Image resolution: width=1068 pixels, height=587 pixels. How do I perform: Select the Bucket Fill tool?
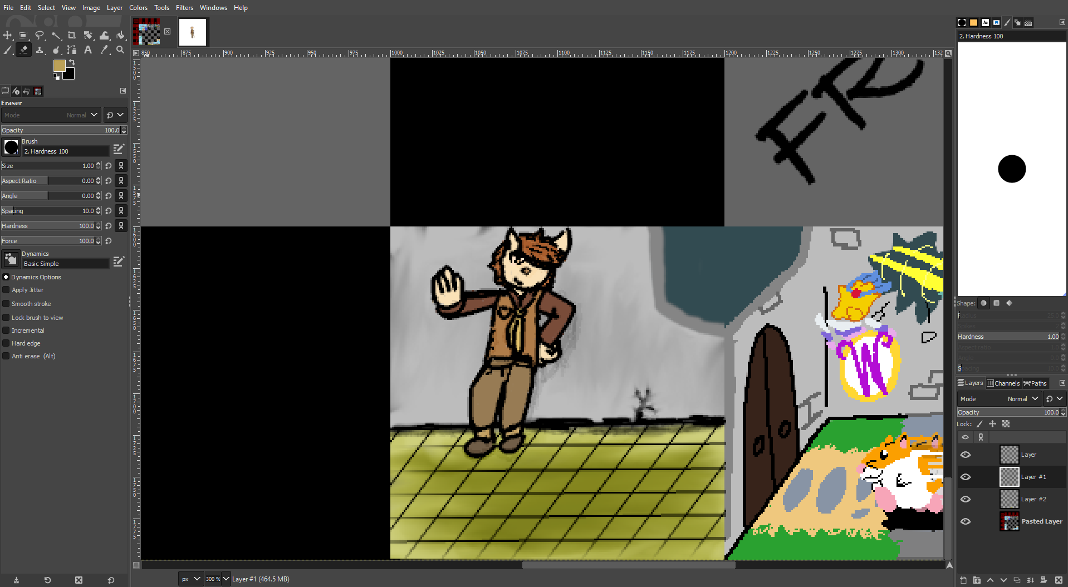click(x=120, y=36)
